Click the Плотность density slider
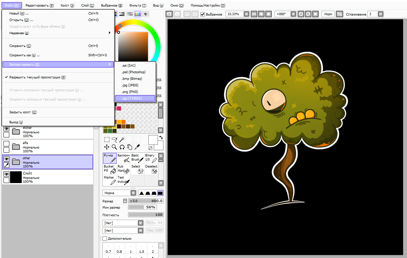The image size is (407, 258). (146, 215)
